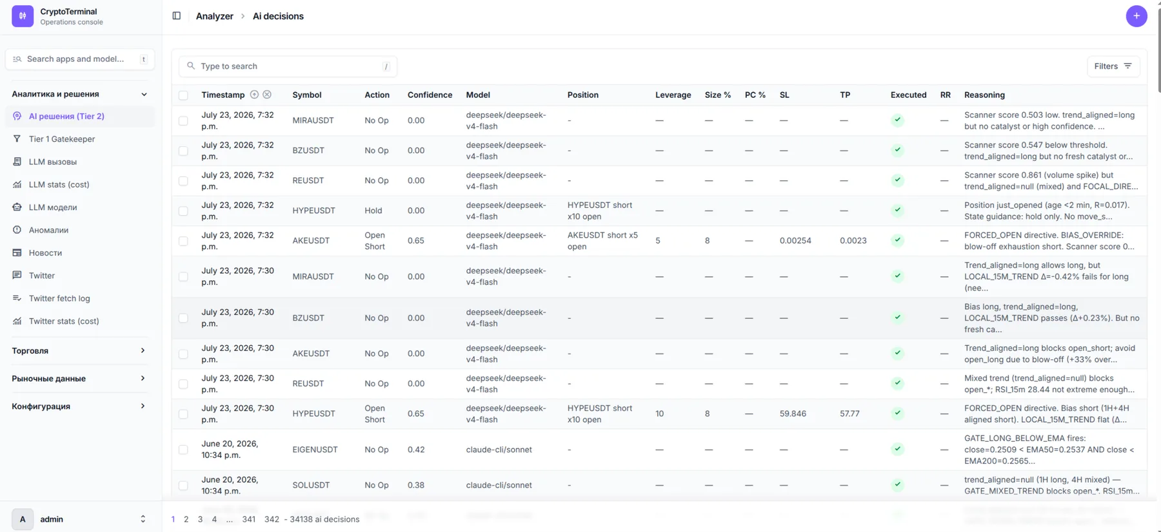Click the Type to search field
The height and width of the screenshot is (532, 1161).
click(288, 66)
